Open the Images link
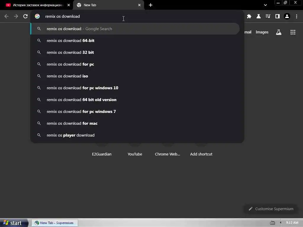 pos(262,32)
